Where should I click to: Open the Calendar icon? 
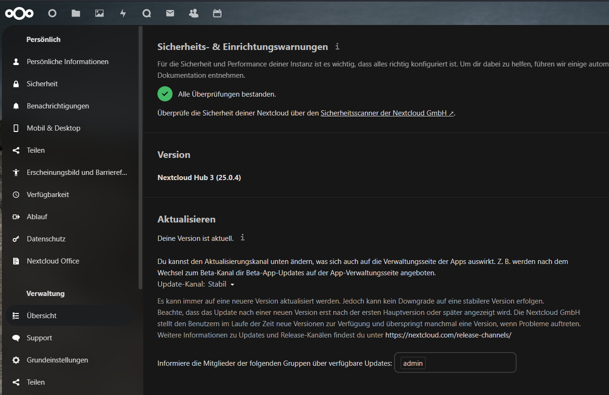click(217, 14)
